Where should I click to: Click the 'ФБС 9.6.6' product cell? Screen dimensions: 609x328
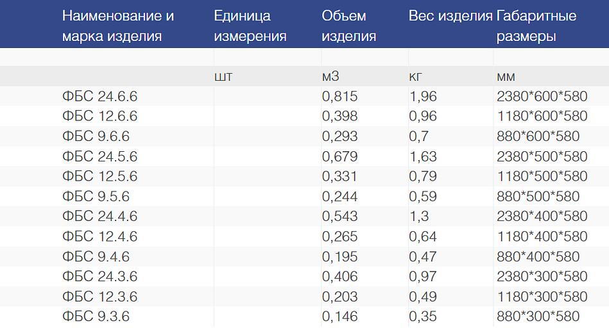96,136
